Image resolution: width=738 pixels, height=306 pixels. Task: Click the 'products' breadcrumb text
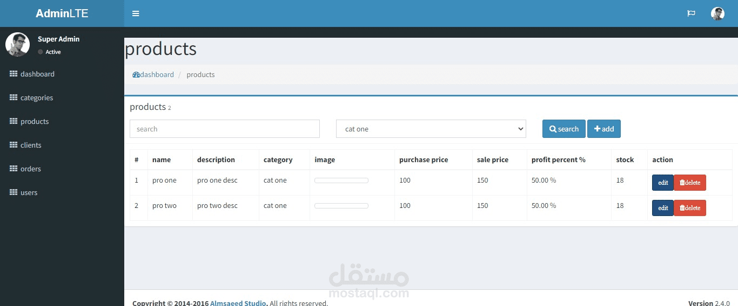click(200, 75)
